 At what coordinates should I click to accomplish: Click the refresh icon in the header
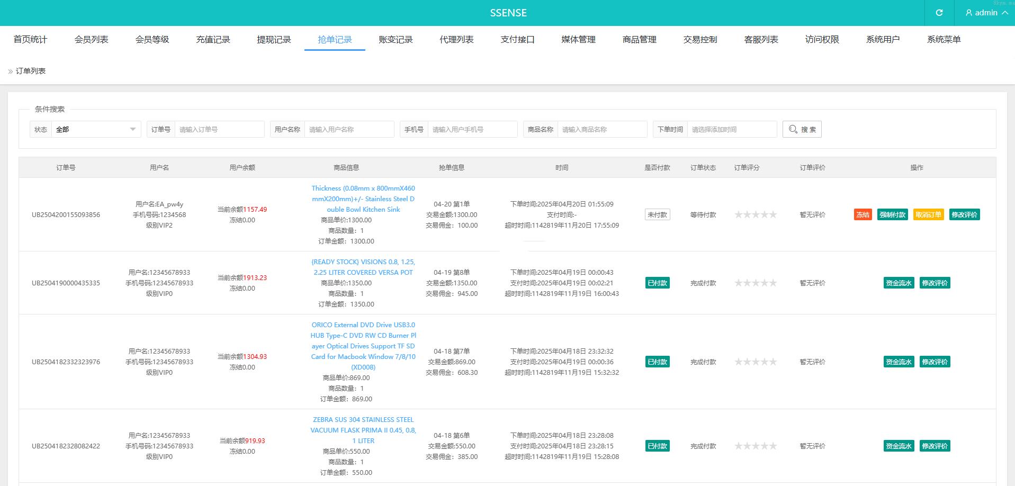click(x=939, y=13)
